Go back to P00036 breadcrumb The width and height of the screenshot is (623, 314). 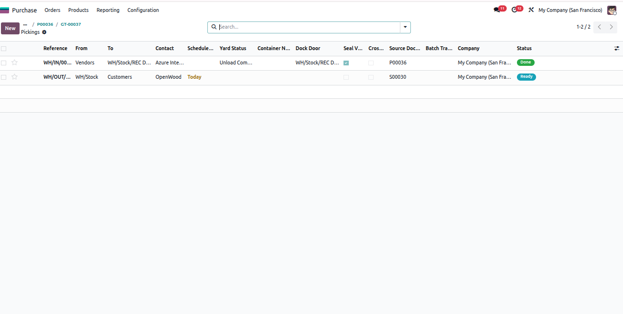pyautogui.click(x=45, y=24)
